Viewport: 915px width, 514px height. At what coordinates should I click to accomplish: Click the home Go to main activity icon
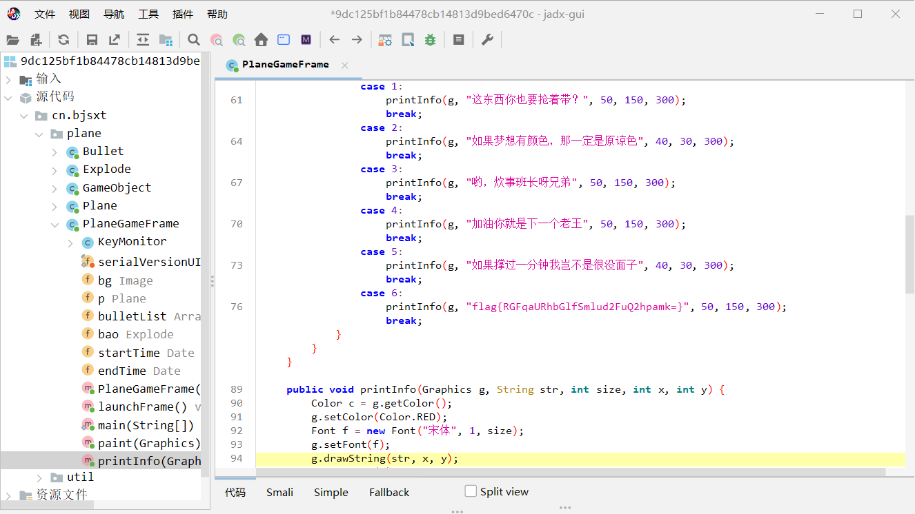[x=261, y=40]
